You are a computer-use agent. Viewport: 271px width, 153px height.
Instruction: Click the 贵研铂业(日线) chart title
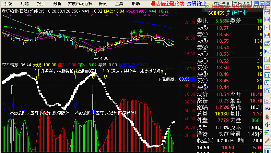pyautogui.click(x=15, y=11)
